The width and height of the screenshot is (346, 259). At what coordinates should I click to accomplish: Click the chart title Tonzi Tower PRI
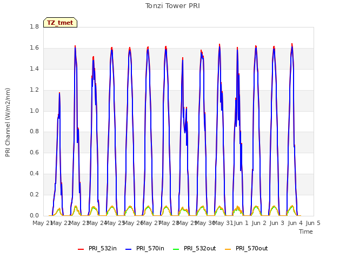tap(172, 6)
